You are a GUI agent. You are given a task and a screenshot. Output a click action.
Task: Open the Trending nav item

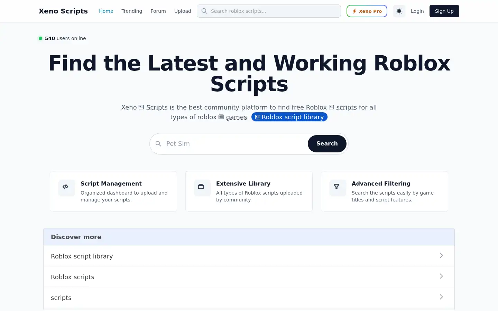pyautogui.click(x=132, y=11)
